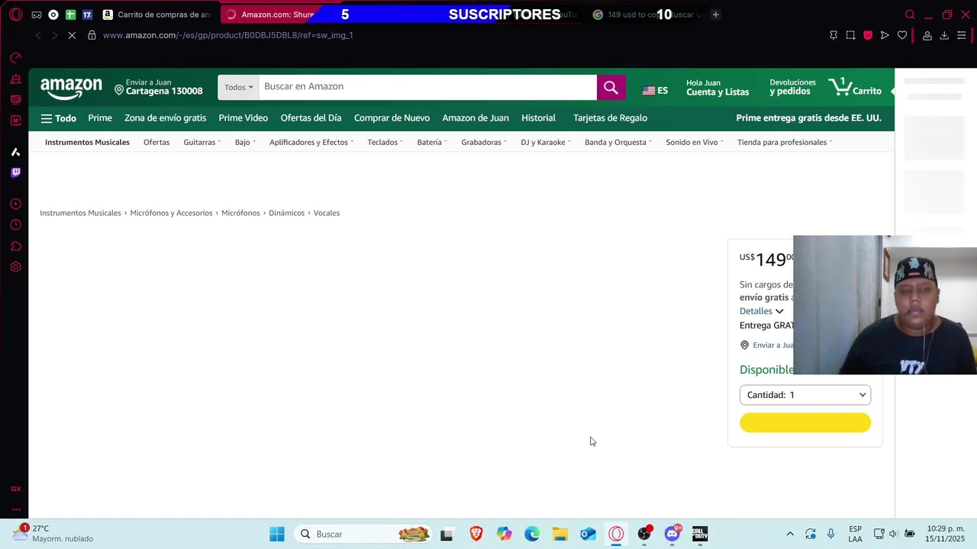
Task: Switch to the 149 usd Google tab
Action: click(647, 14)
